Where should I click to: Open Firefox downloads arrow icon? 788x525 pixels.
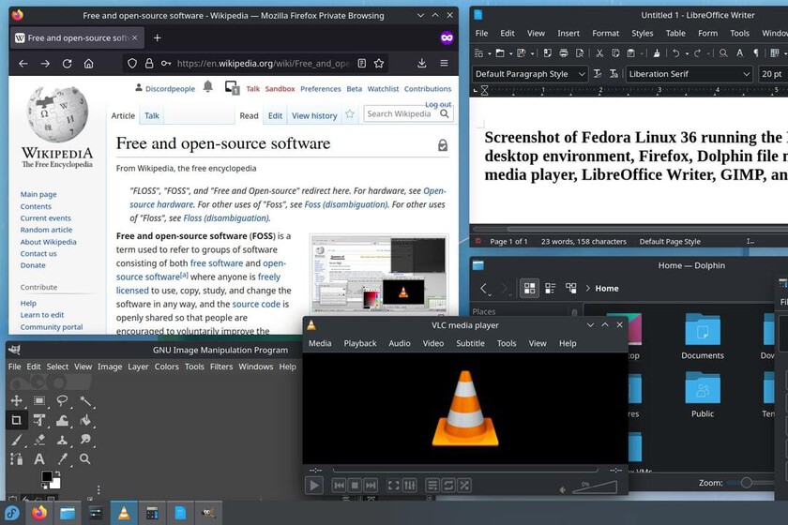click(421, 63)
